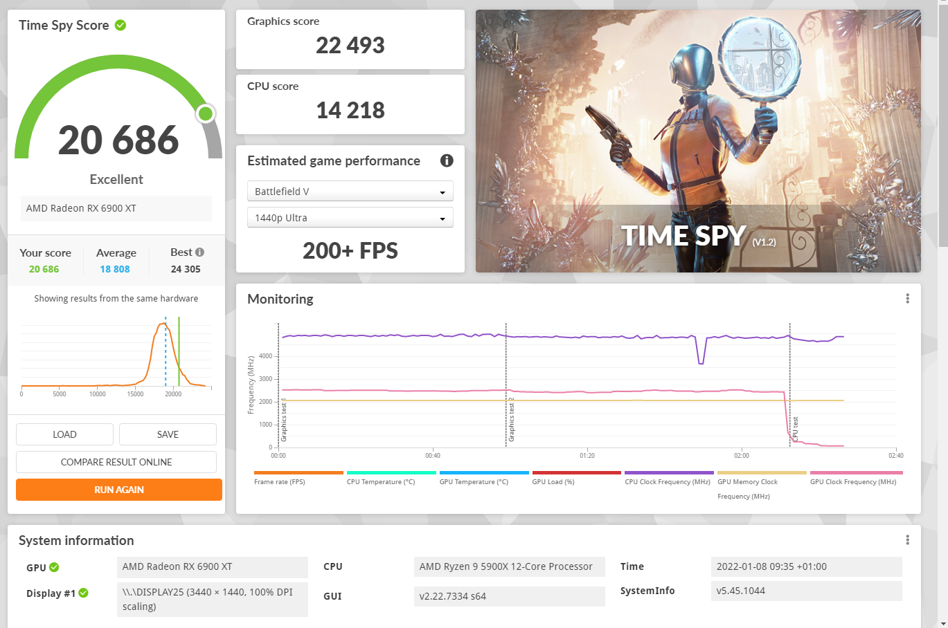Click the Graphics score value 22 493

[350, 46]
